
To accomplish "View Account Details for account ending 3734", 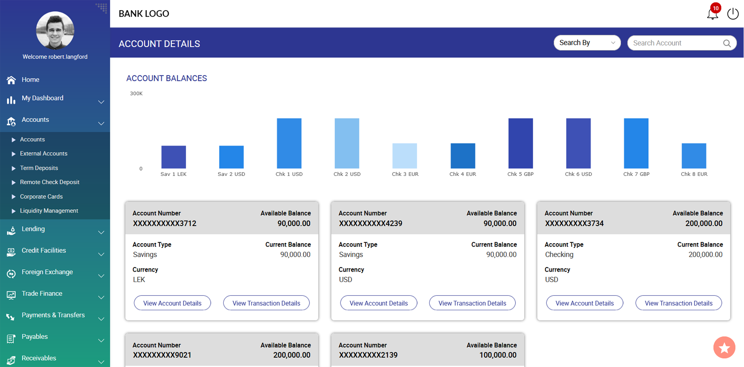I will coord(585,303).
